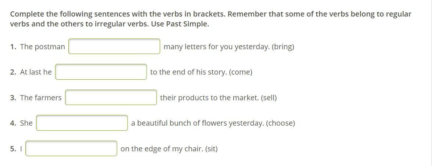Activate the answer box following 'She'
This screenshot has height=166, width=432.
[x=82, y=123]
